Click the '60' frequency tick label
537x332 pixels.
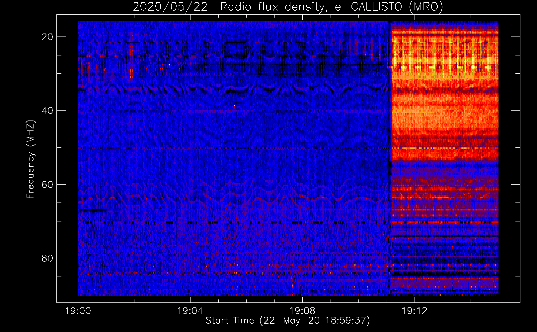point(47,184)
